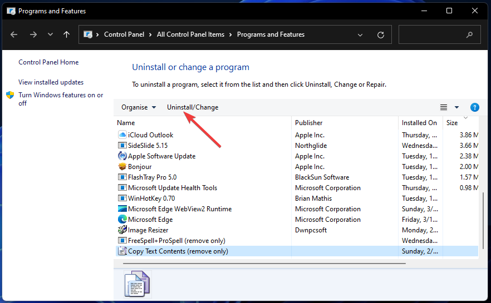Open the view options dropdown arrow
Viewport: 491px width, 303px height.
457,107
